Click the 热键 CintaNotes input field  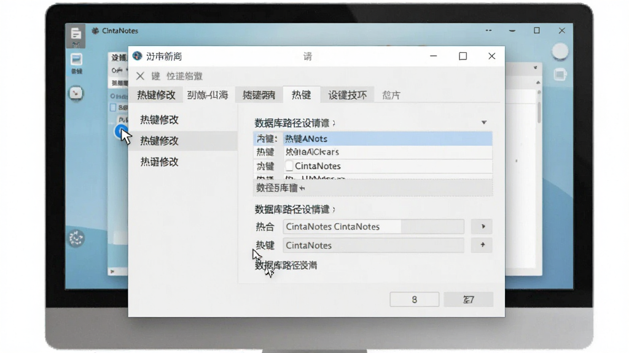tap(373, 245)
